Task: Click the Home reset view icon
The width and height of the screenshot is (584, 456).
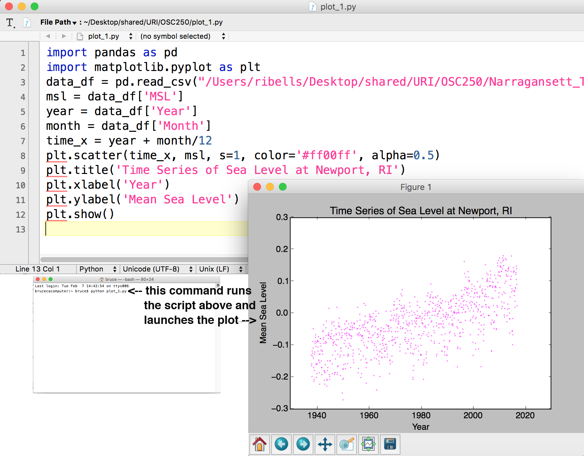Action: coord(259,444)
